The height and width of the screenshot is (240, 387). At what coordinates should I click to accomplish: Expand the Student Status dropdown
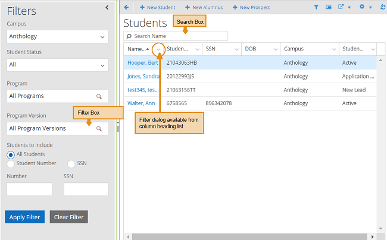coord(58,65)
